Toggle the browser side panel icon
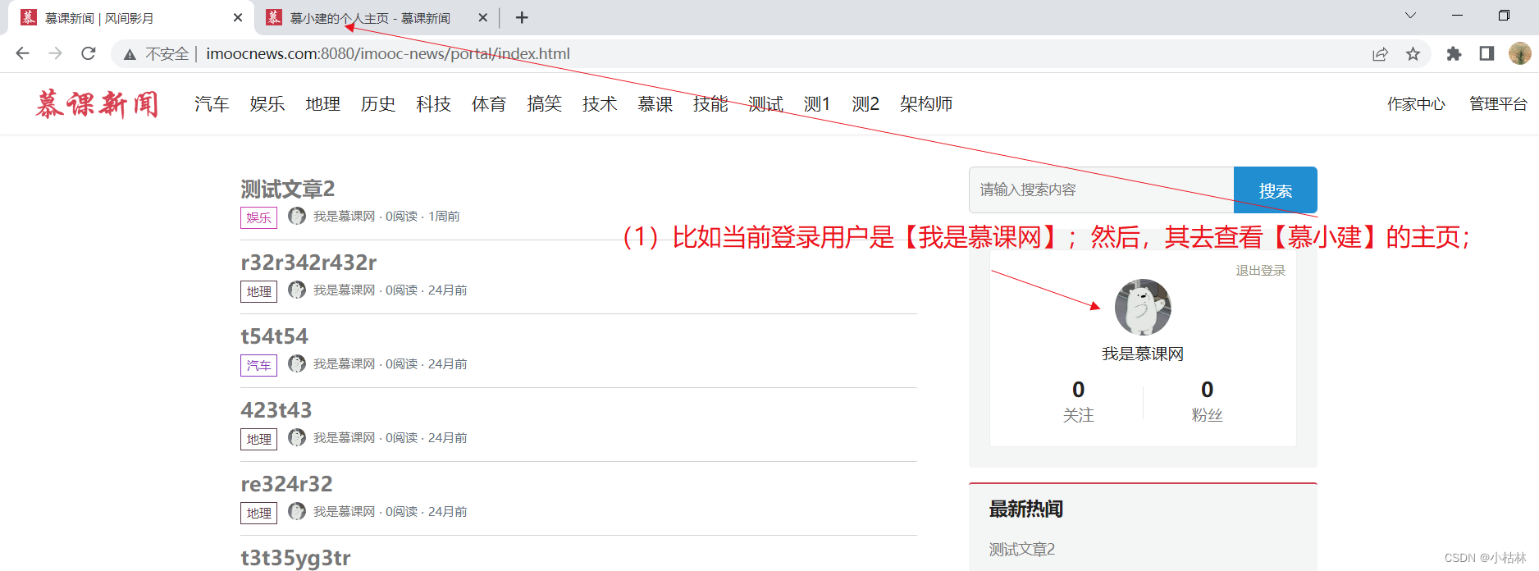 pyautogui.click(x=1486, y=54)
